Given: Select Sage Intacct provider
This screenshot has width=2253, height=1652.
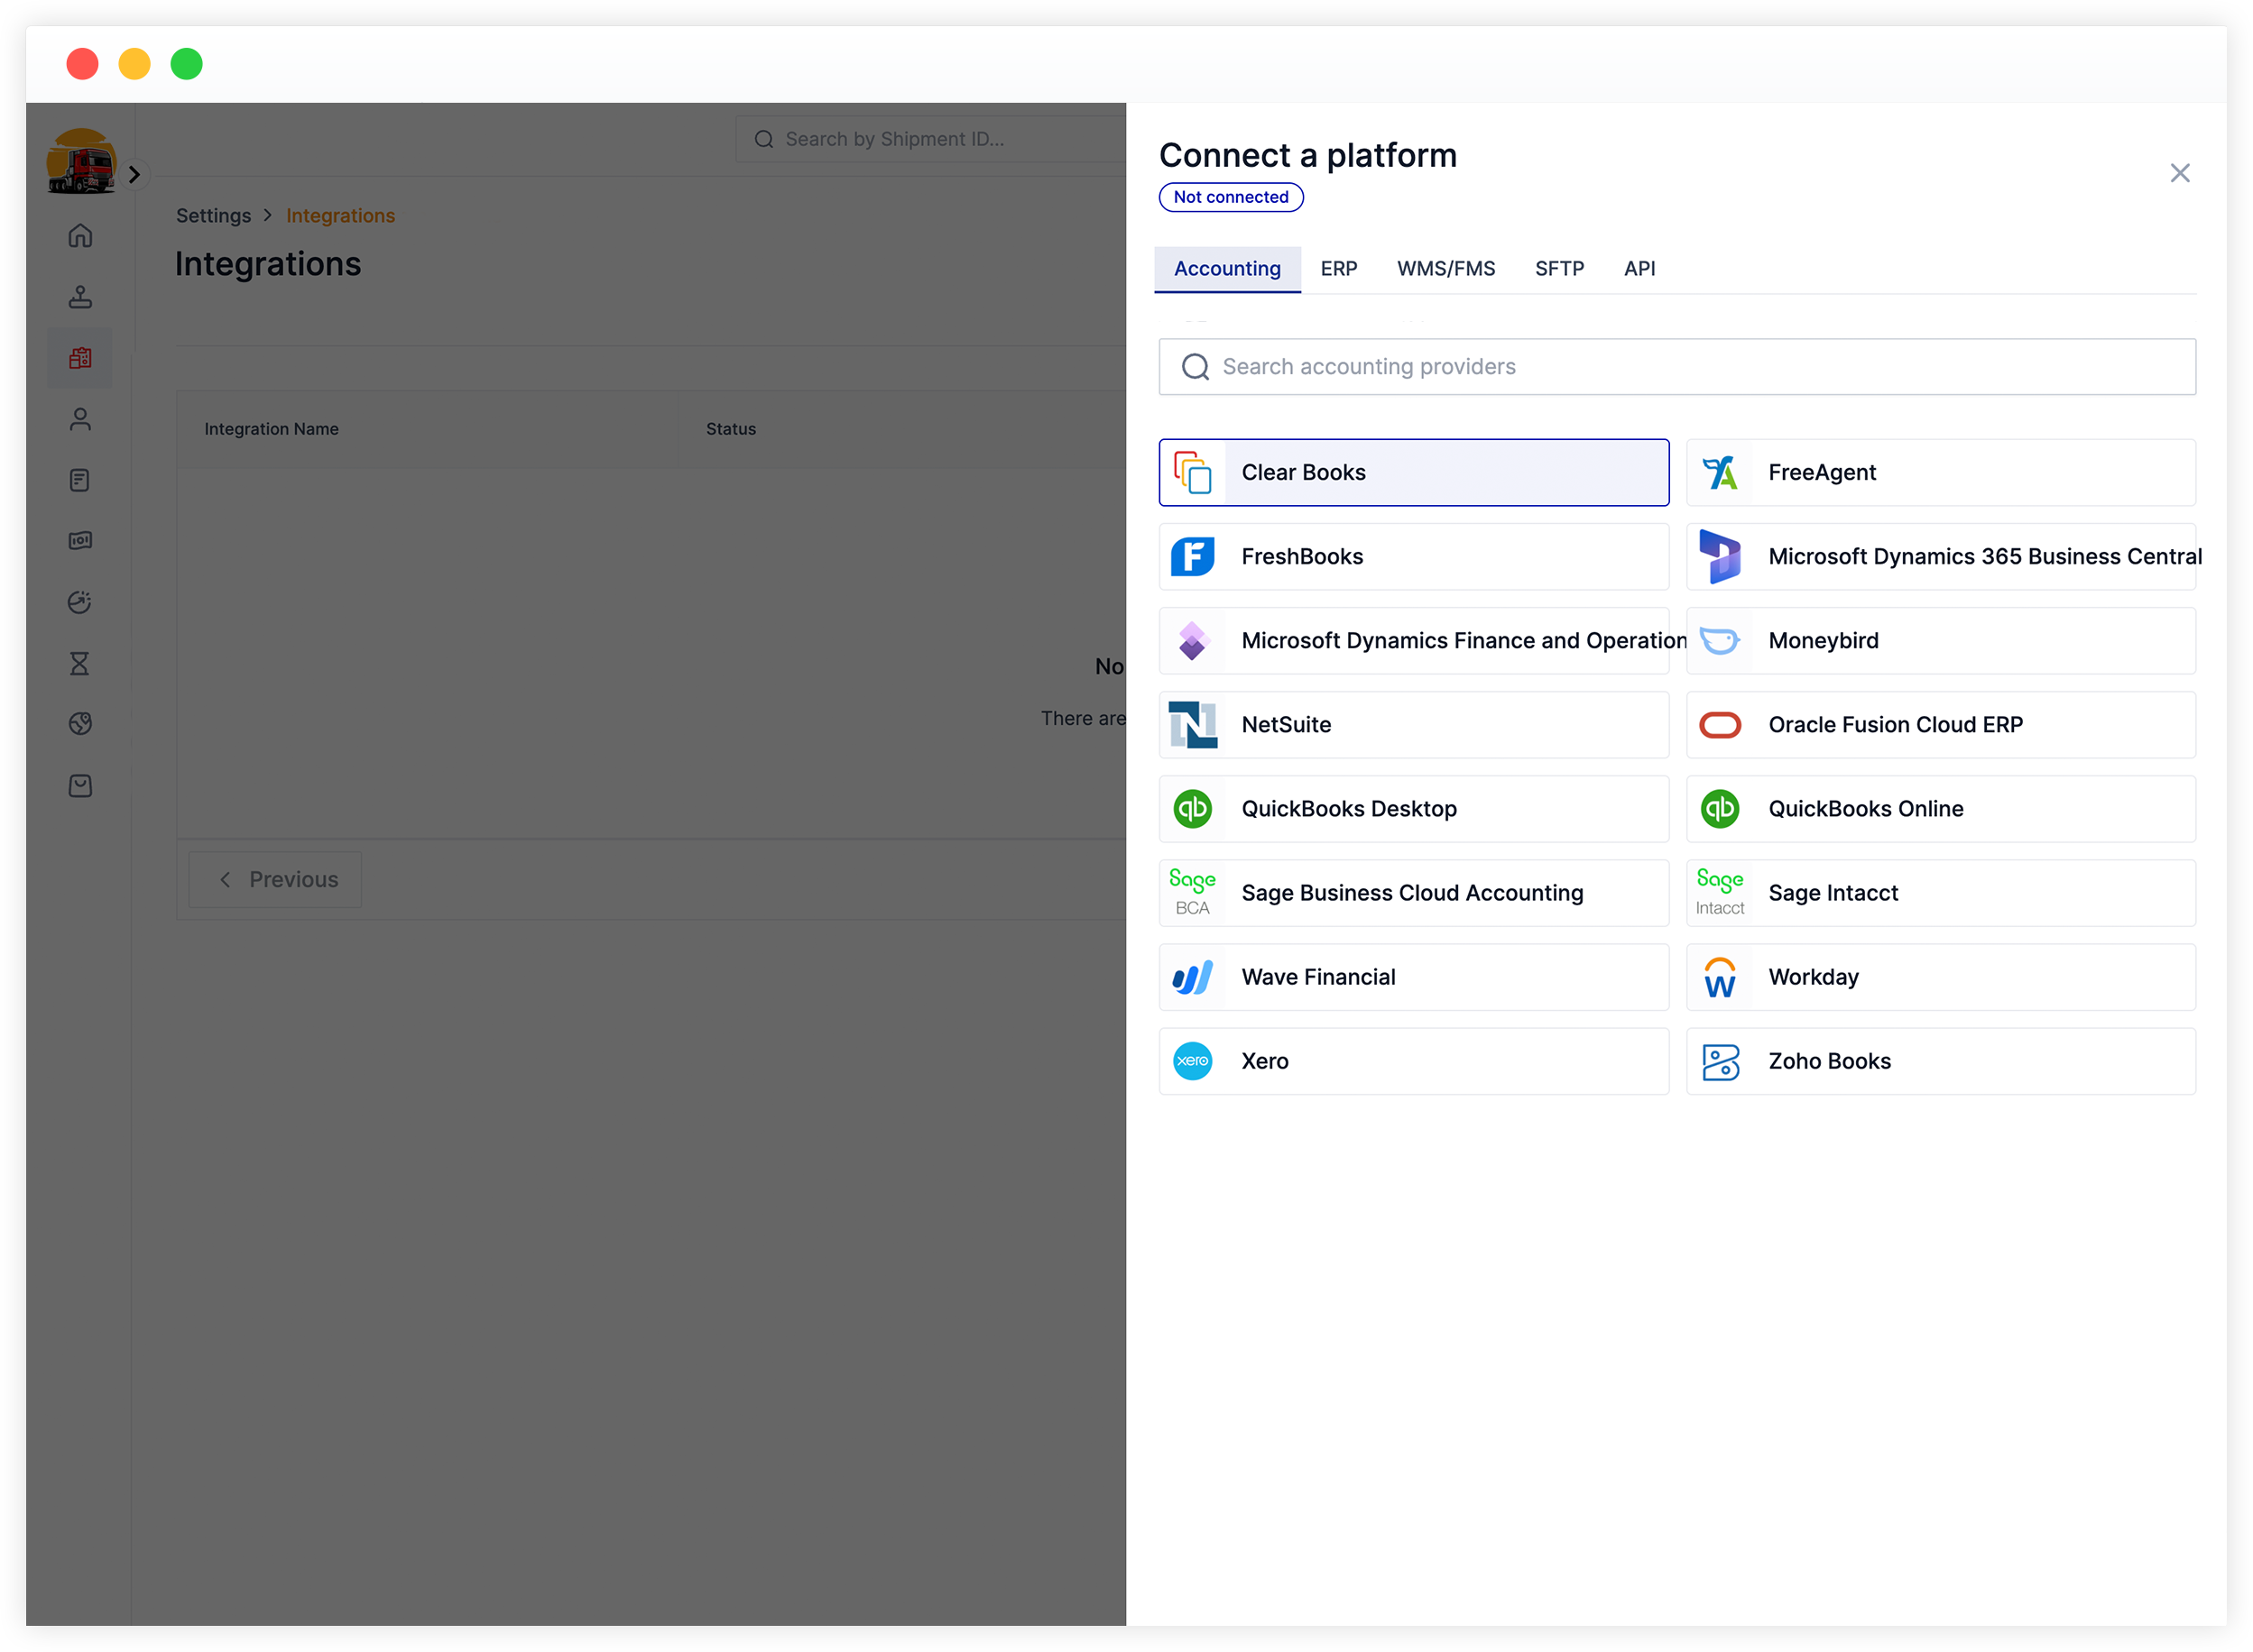Looking at the screenshot, I should [x=1941, y=893].
